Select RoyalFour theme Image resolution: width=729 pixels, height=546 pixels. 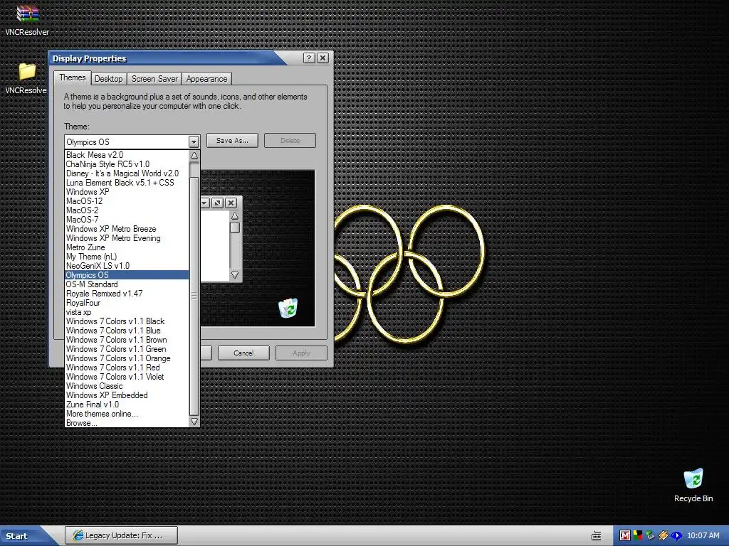(x=127, y=303)
